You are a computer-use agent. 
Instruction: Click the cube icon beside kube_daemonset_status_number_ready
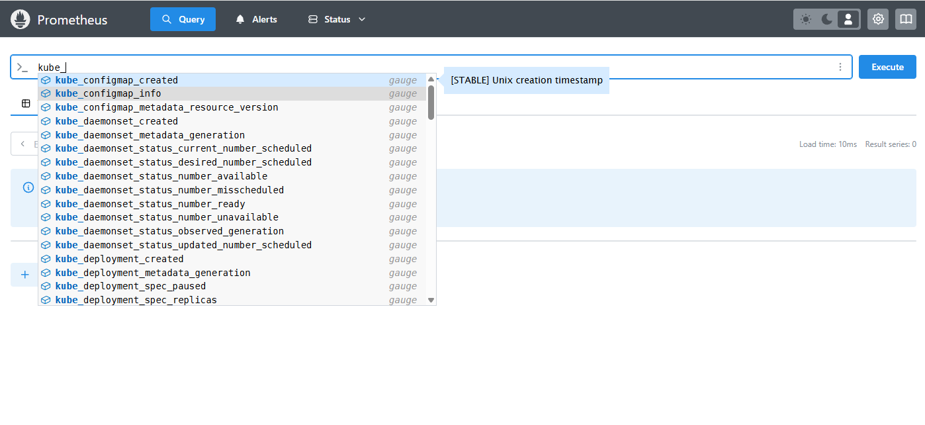click(46, 204)
